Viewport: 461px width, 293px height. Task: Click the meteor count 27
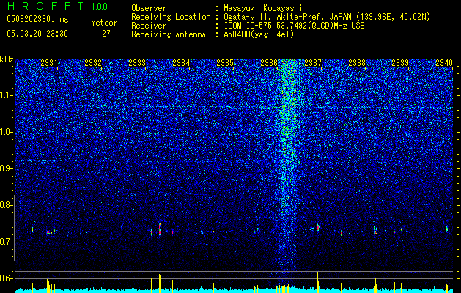(x=106, y=34)
